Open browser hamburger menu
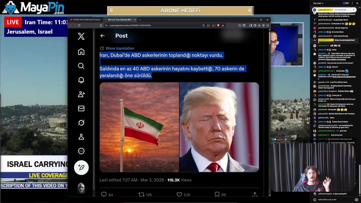The image size is (361, 203). pyautogui.click(x=267, y=25)
